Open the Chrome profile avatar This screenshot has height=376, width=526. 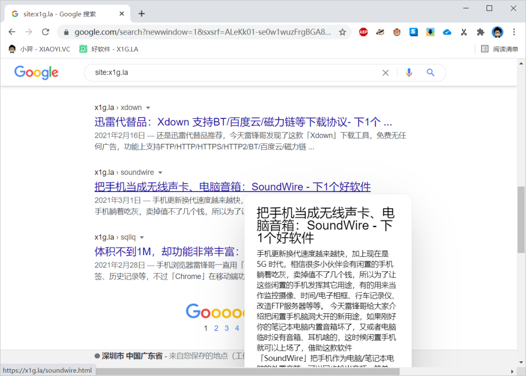coord(497,32)
